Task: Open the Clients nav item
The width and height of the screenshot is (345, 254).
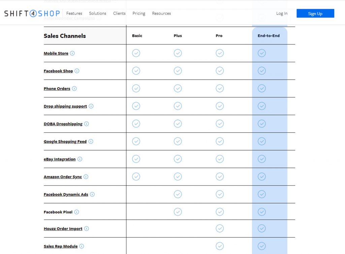Action: 119,13
